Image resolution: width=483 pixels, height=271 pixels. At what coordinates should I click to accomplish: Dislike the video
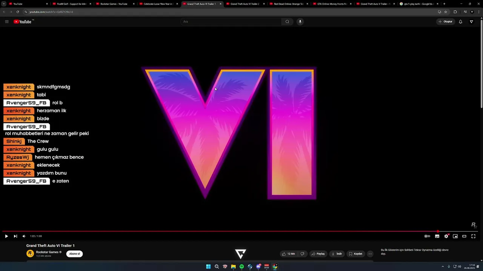pyautogui.click(x=302, y=254)
